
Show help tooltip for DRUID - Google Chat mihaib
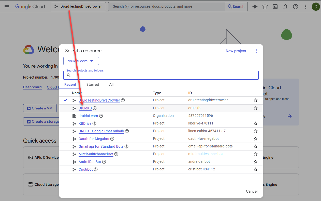(x=127, y=131)
